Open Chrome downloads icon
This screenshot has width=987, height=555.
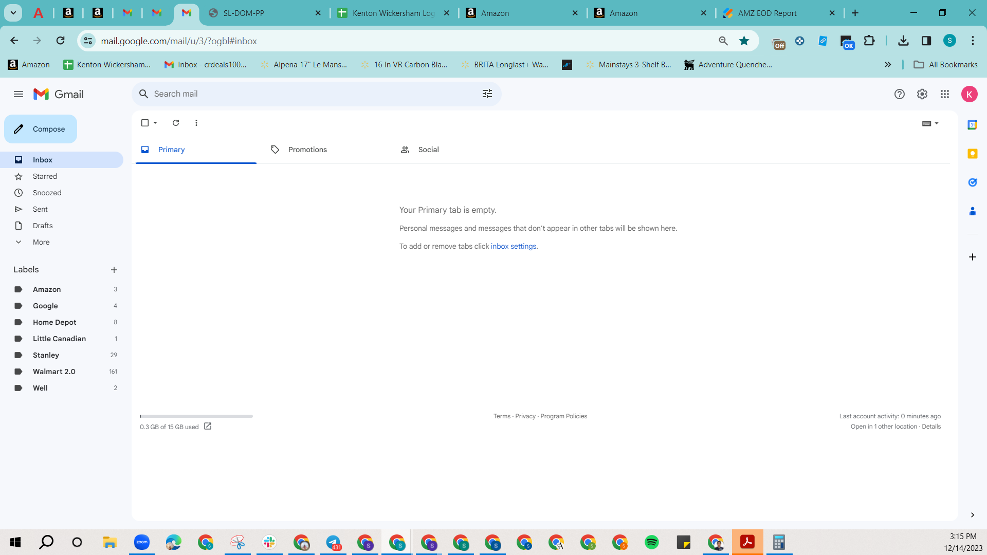click(x=903, y=41)
